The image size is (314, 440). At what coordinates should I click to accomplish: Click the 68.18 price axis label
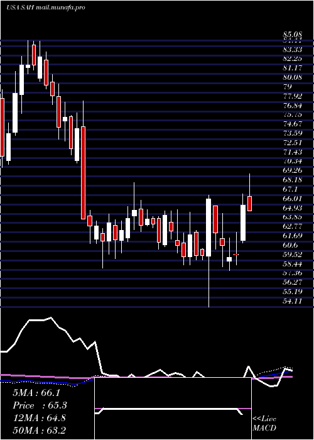point(293,180)
